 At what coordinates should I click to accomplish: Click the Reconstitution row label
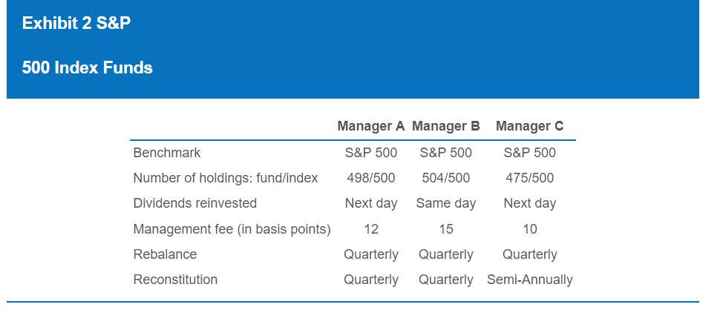[175, 280]
